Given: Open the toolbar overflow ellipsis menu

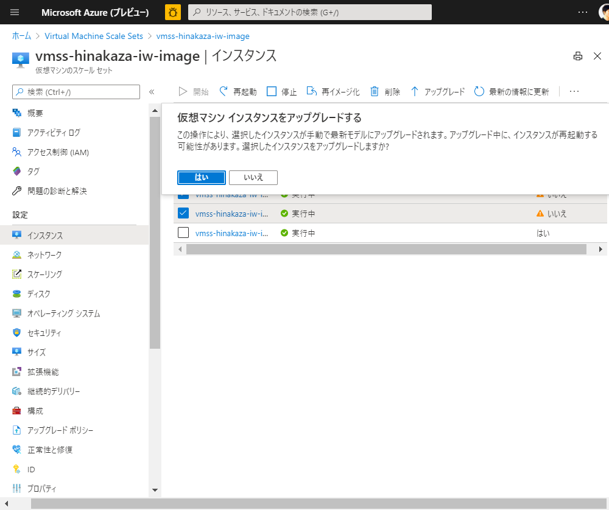Looking at the screenshot, I should click(x=574, y=91).
